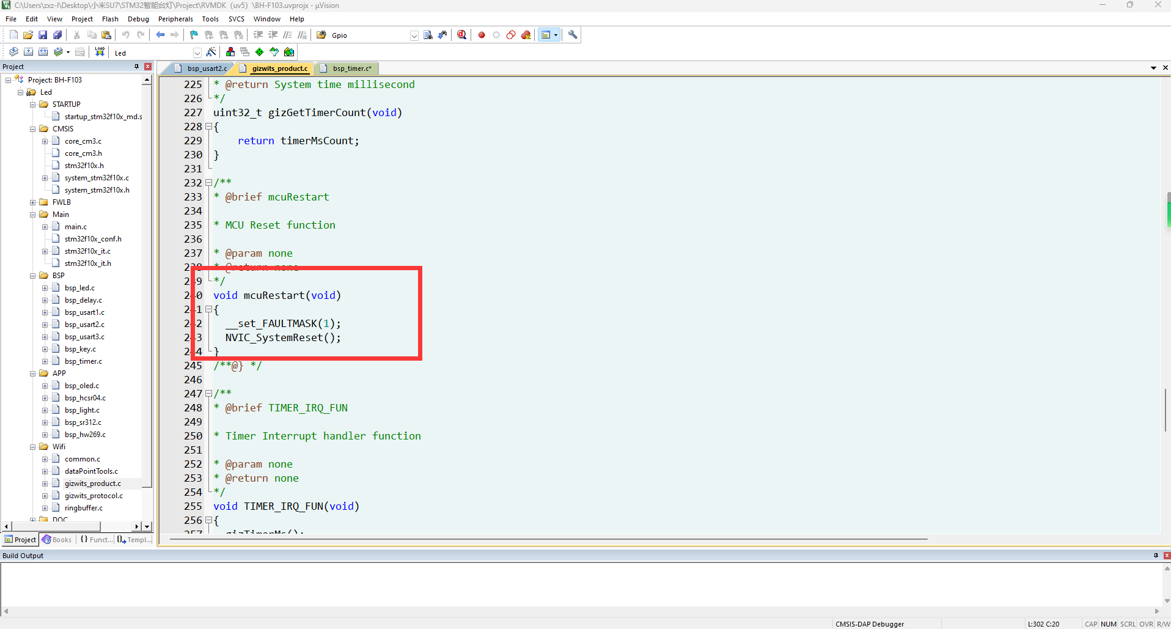Start the debug session icon
The image size is (1171, 629).
pyautogui.click(x=462, y=35)
